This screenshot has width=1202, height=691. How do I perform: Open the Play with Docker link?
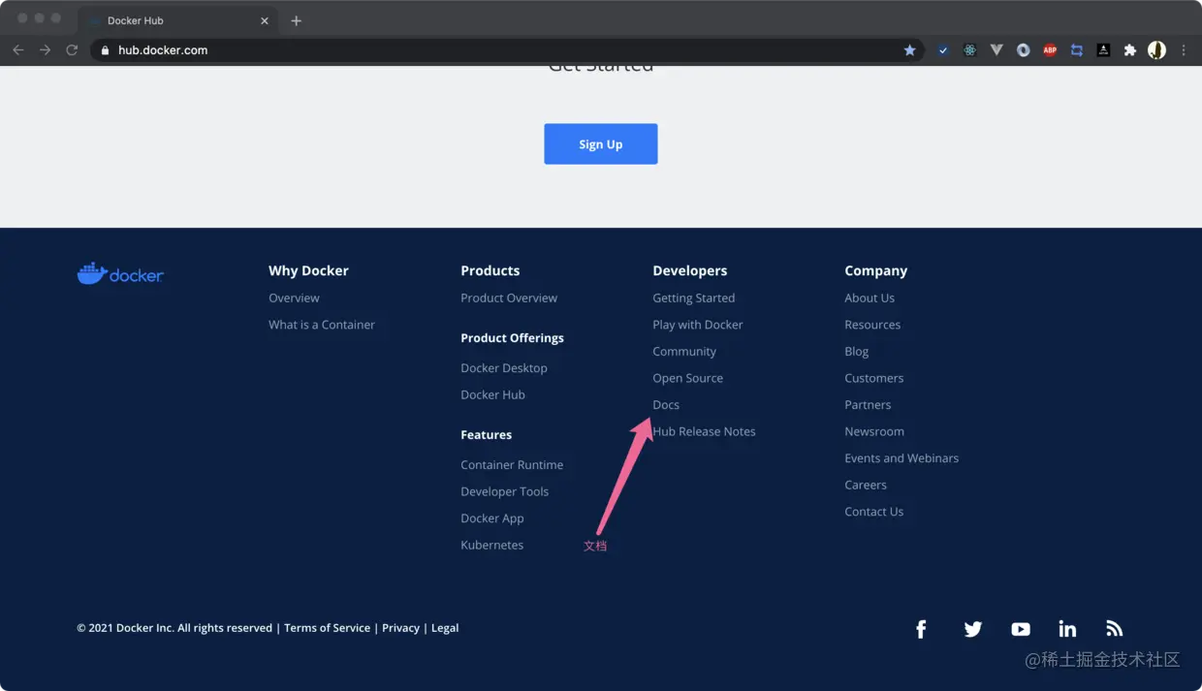(698, 325)
